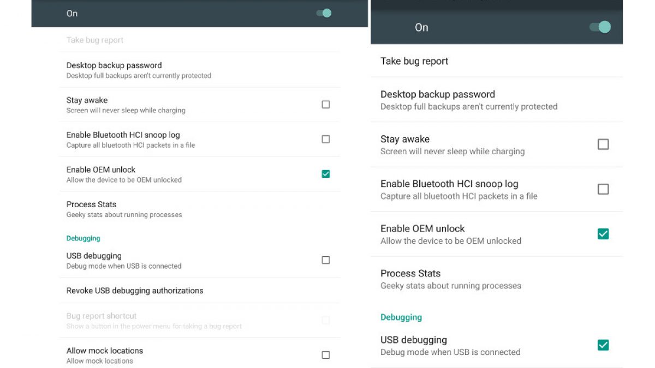Open Revoke USB debugging authorizations

click(x=135, y=291)
